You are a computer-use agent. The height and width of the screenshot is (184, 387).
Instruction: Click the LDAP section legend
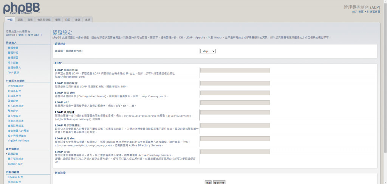(59, 63)
